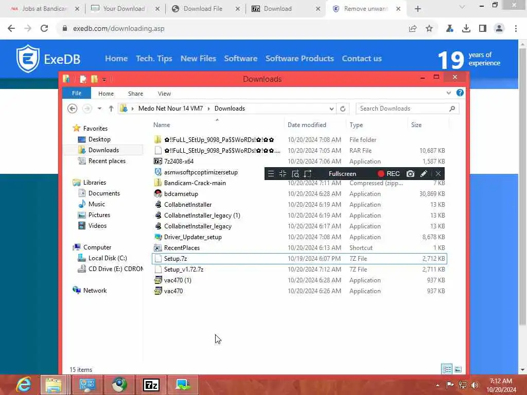Select the RecentPlaces shortcut
Image resolution: width=527 pixels, height=395 pixels.
click(299, 247)
